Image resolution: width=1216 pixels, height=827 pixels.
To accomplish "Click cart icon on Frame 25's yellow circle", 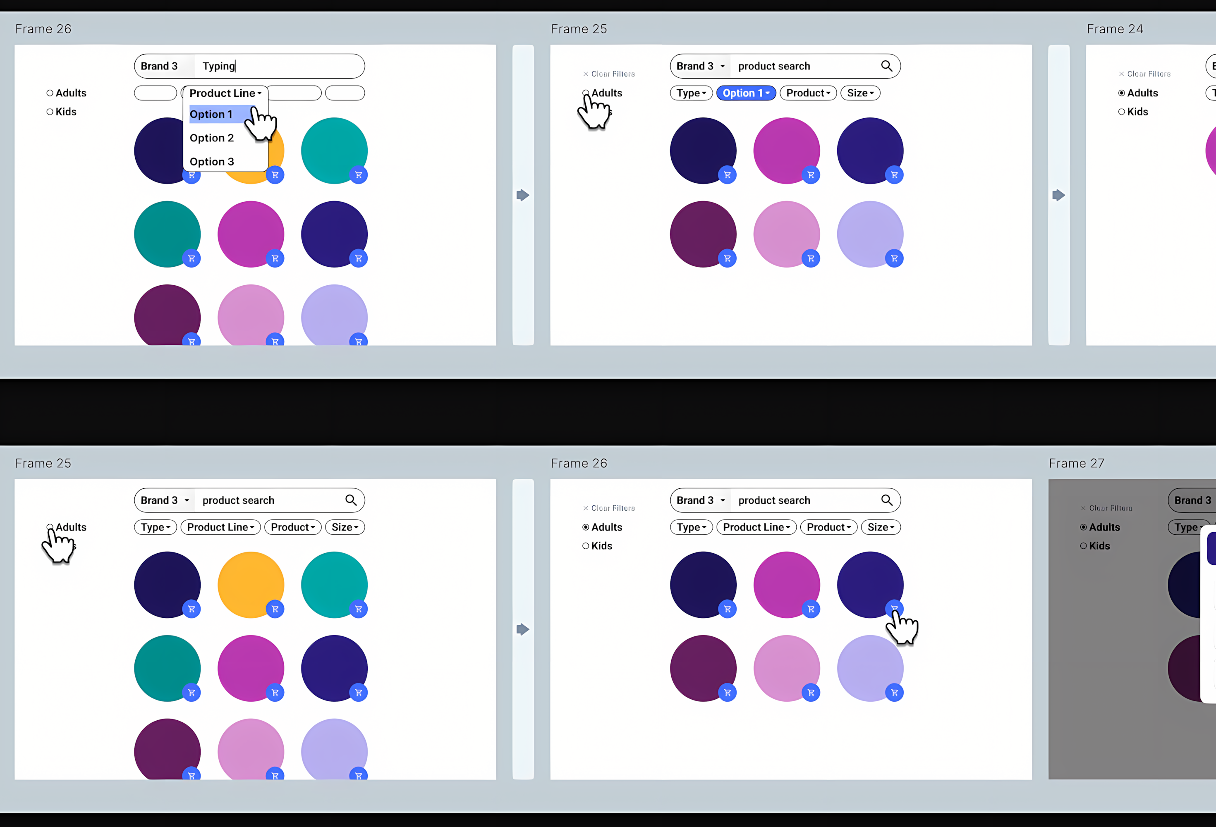I will click(275, 609).
